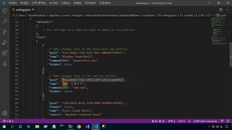Open taskbar search magnifier
Screen dimensions: 232x130
12,127
